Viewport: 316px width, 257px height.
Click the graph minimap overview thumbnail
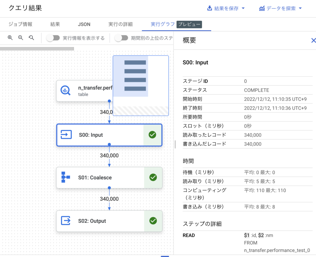[141, 85]
